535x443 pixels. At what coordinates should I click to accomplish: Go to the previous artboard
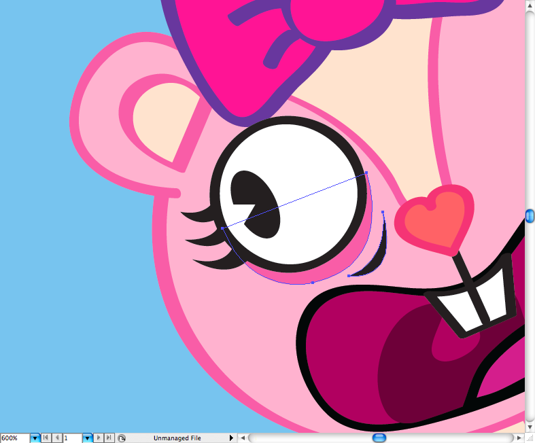(x=57, y=438)
